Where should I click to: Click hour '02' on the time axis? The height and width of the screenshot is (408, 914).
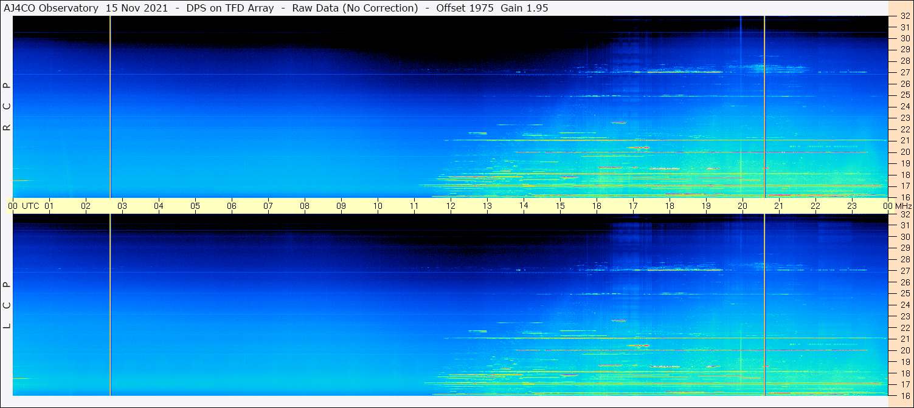[86, 206]
